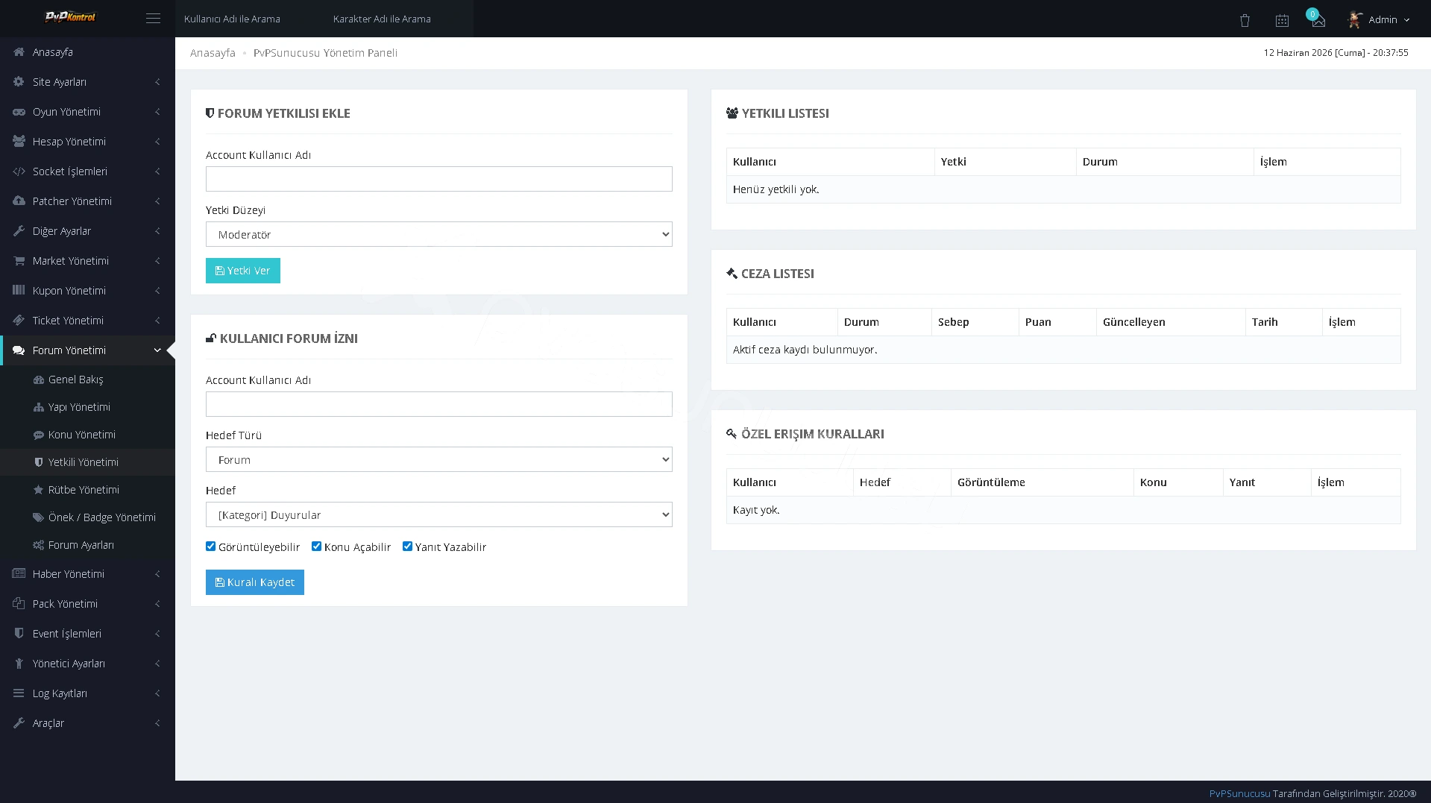Click the Anasayfa breadcrumb link
Screen dimensions: 1431x803
click(x=213, y=53)
